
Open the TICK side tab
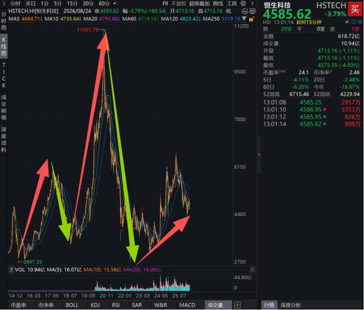[x=4, y=75]
